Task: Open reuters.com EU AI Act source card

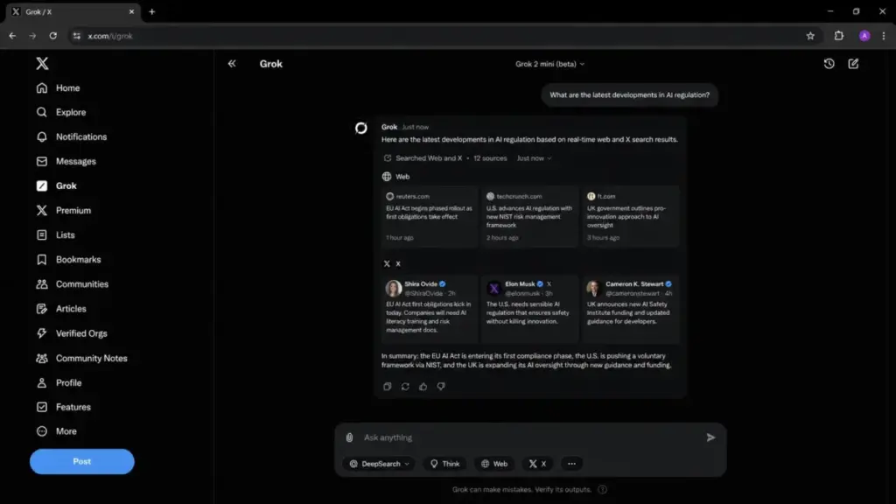Action: click(430, 217)
